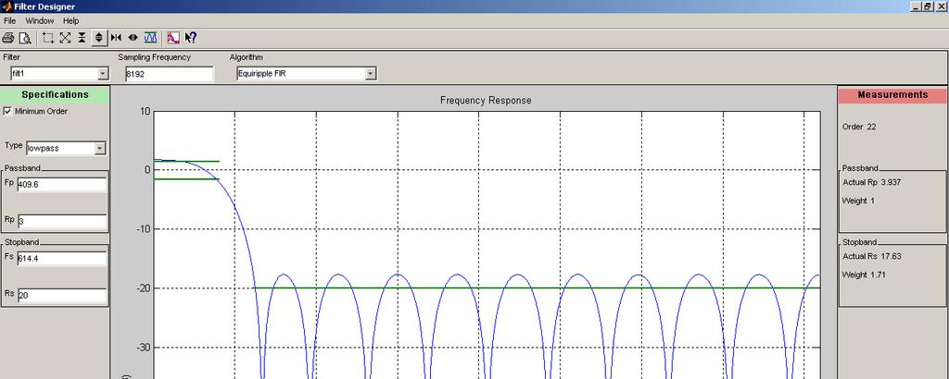Screen dimensions: 949x379
Task: Select the zoom-to-region box tool
Action: [x=48, y=38]
